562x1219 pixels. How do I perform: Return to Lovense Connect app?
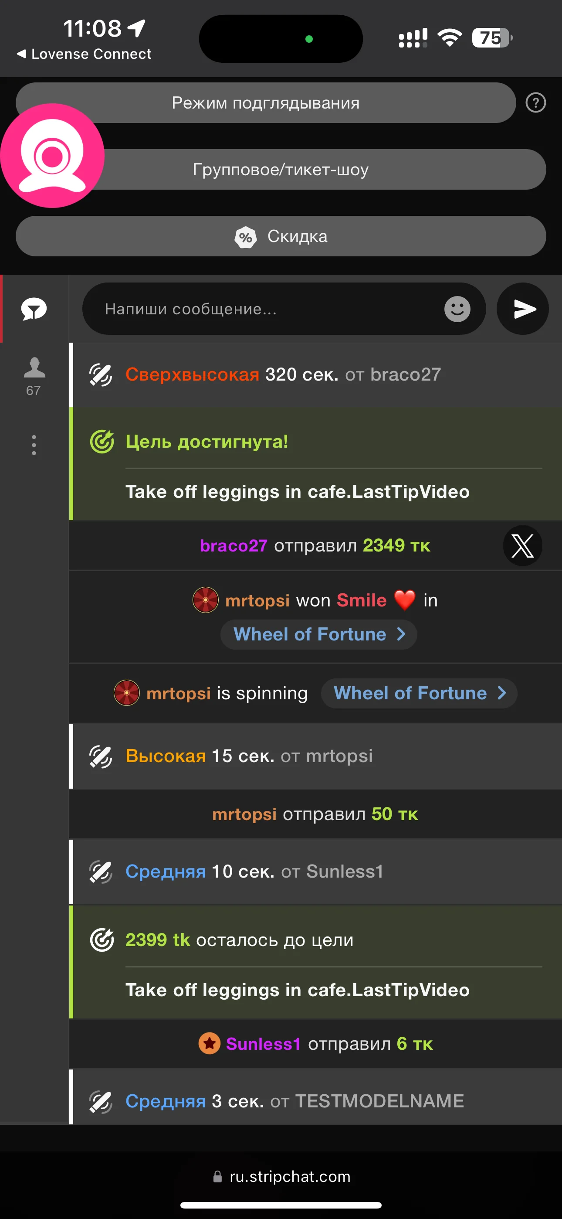(x=84, y=54)
